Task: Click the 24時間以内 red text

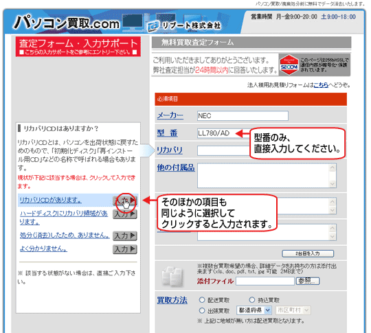Action: [212, 70]
